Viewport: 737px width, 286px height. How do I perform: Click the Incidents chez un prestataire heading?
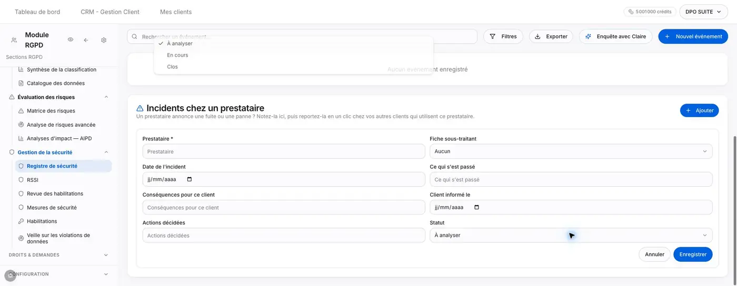(x=205, y=108)
